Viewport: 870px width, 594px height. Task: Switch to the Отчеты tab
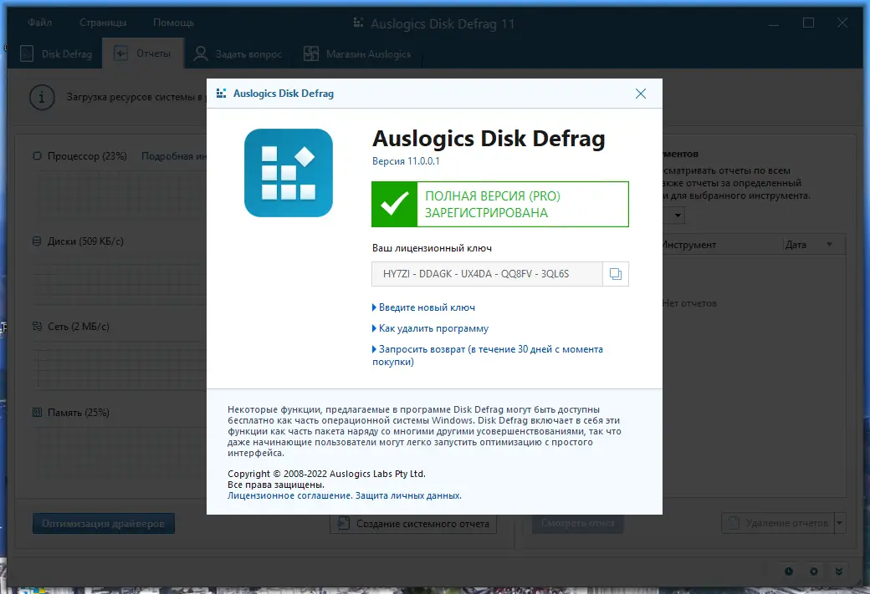[142, 53]
